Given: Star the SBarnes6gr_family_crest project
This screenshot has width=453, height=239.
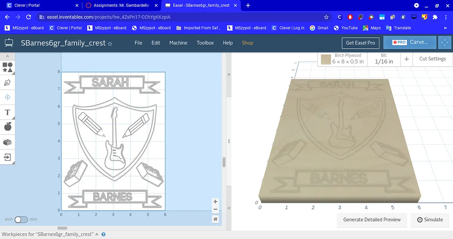Looking at the screenshot, I should point(110,44).
